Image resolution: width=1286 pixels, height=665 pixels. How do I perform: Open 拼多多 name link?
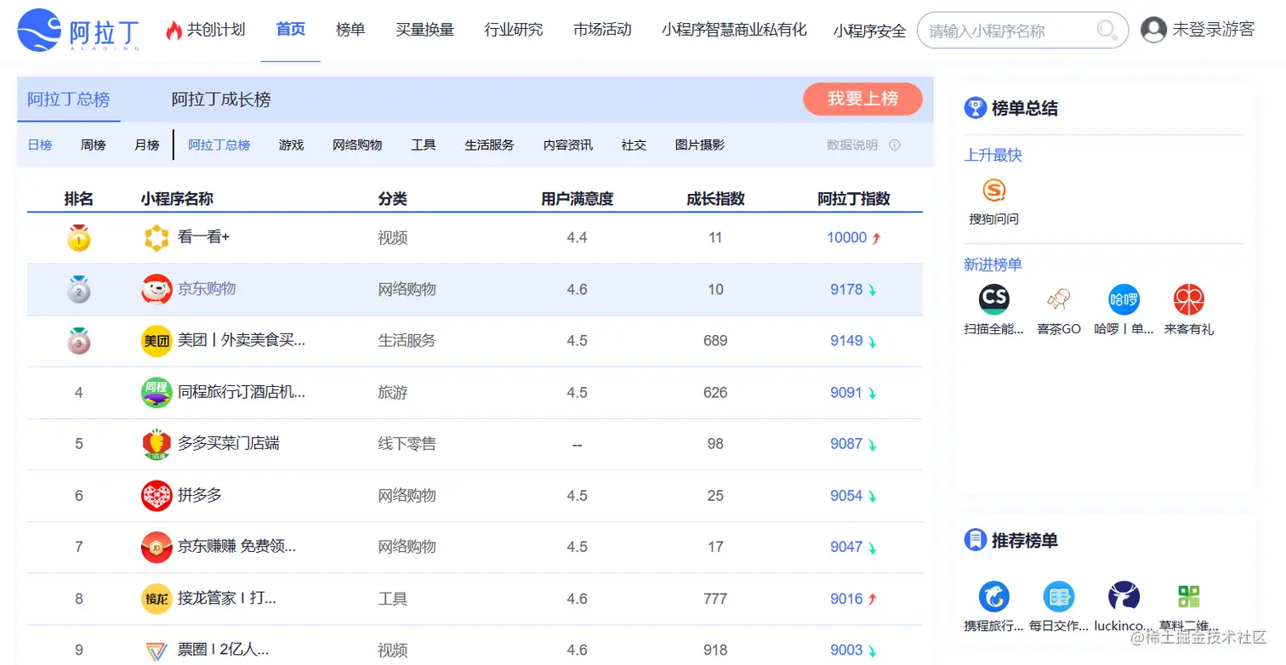(x=200, y=495)
